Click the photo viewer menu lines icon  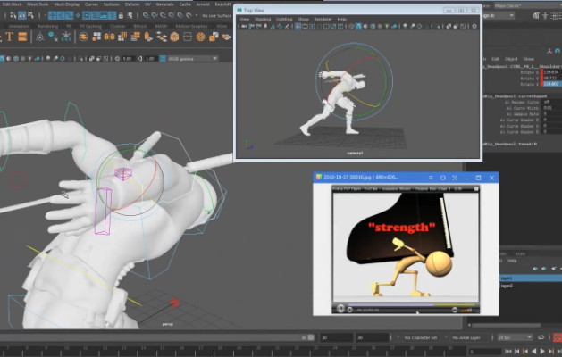tap(431, 178)
